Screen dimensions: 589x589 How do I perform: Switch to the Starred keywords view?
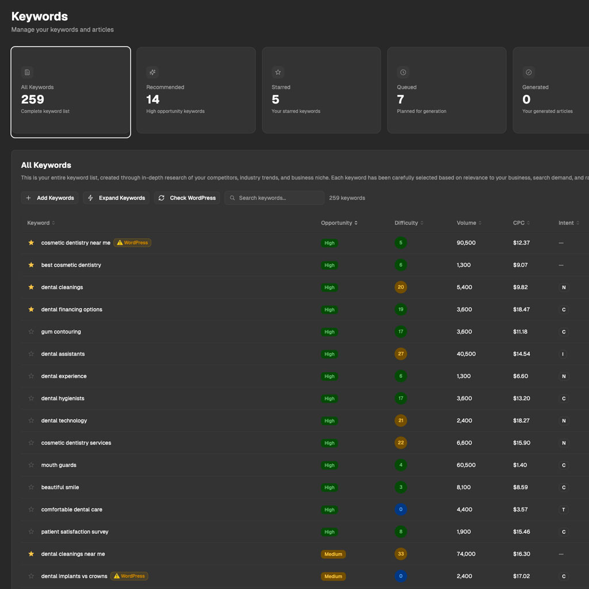[x=321, y=90]
